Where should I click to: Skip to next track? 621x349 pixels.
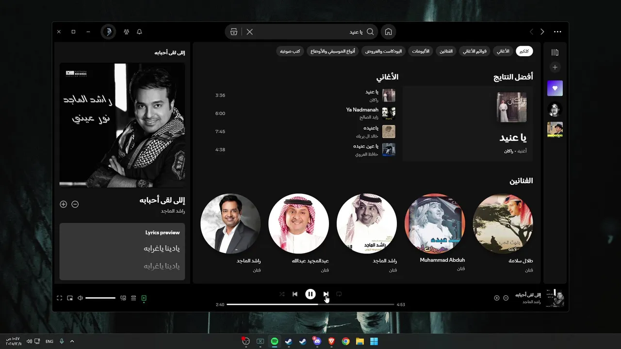click(x=326, y=294)
